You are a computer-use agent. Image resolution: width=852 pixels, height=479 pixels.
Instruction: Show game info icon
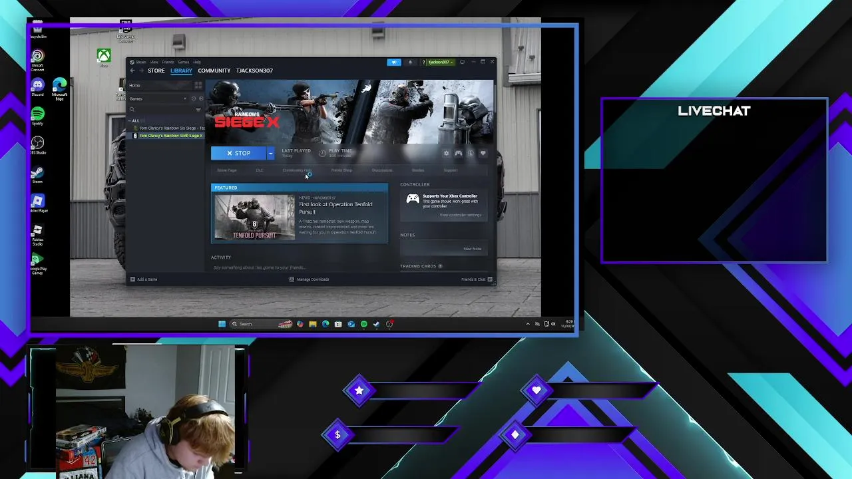click(471, 154)
